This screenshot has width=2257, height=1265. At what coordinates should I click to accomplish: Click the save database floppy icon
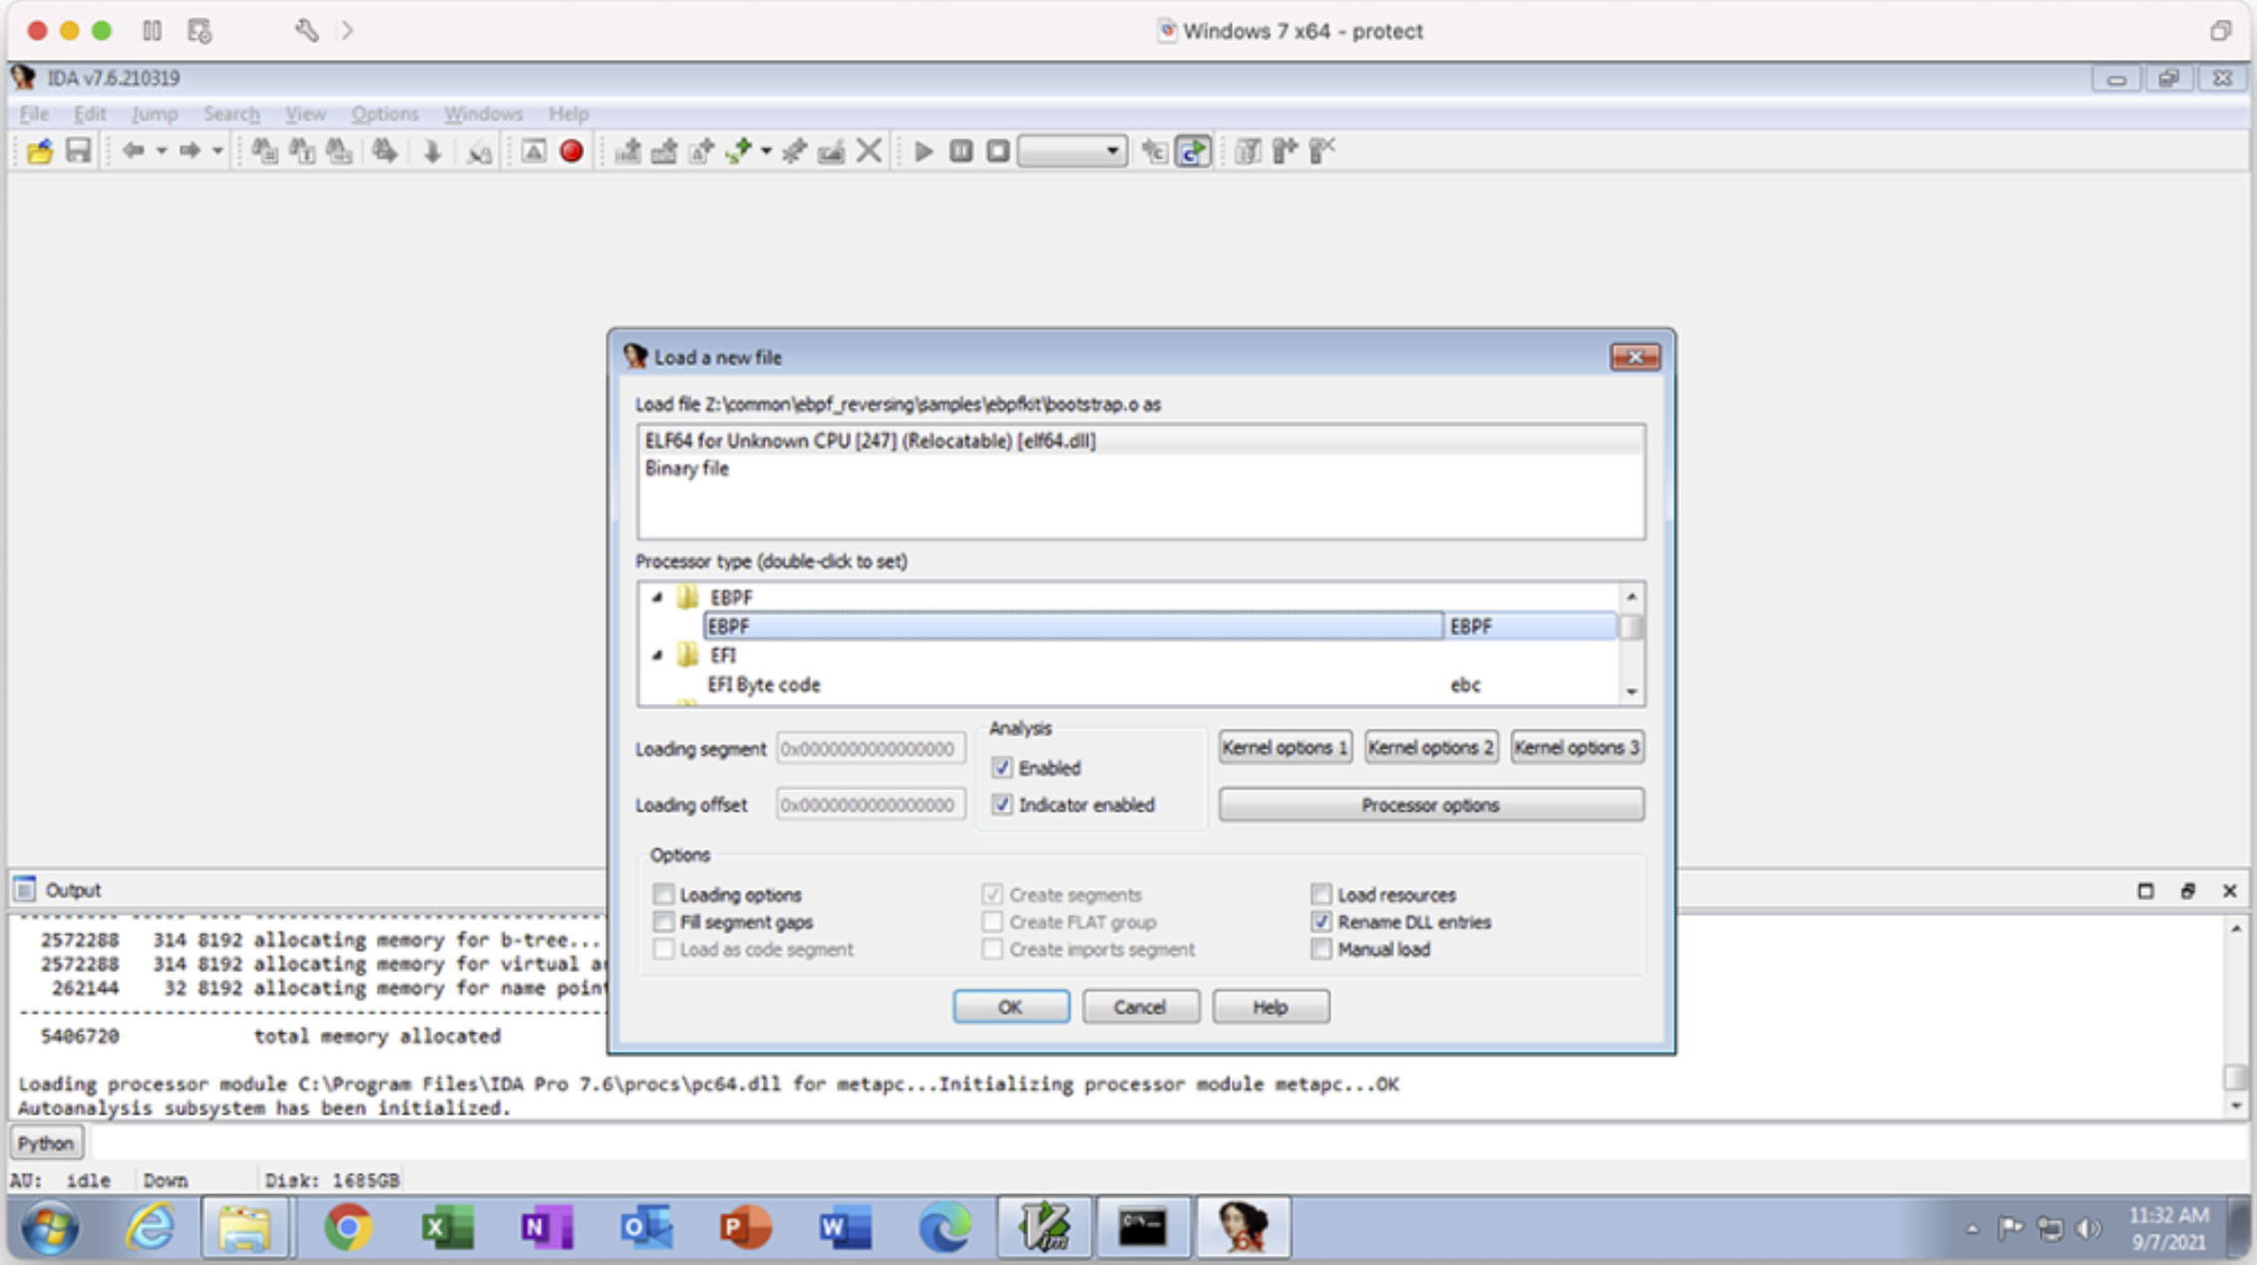click(x=78, y=152)
